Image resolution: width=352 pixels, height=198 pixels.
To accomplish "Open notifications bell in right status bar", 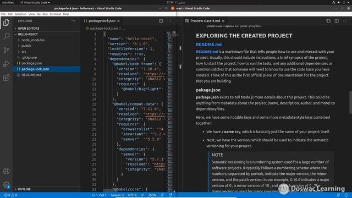I will 346,195.
